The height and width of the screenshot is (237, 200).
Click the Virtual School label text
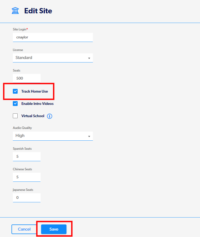[33, 116]
